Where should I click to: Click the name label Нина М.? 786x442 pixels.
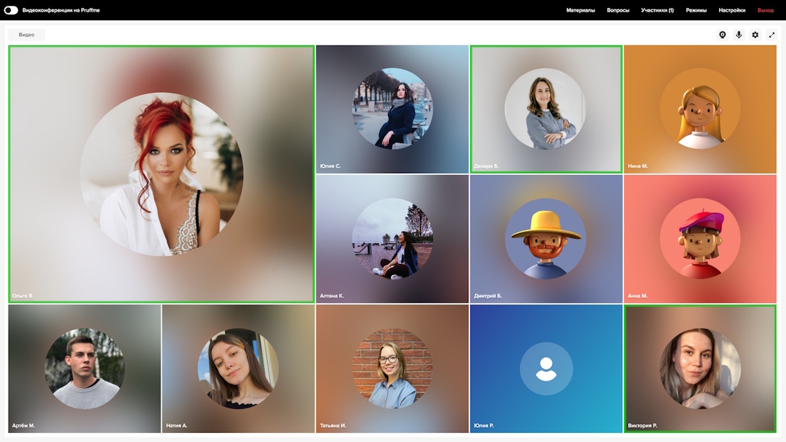637,166
